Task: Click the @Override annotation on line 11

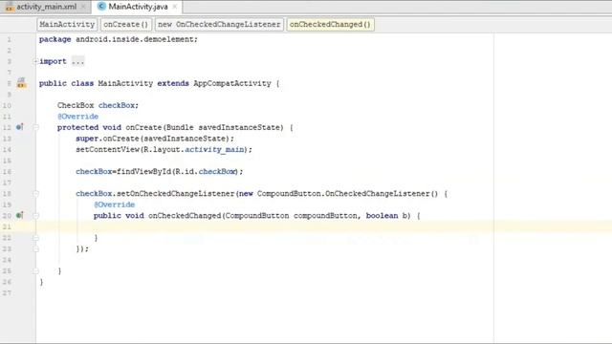Action: point(77,117)
